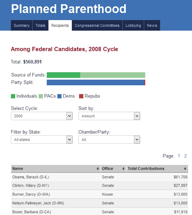
Task: Click the green Individuals legend swatch
Action: point(13,96)
